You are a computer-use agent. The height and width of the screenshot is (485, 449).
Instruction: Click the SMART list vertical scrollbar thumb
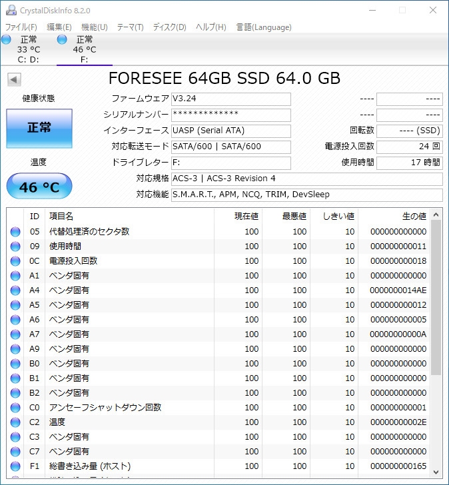[x=436, y=298]
